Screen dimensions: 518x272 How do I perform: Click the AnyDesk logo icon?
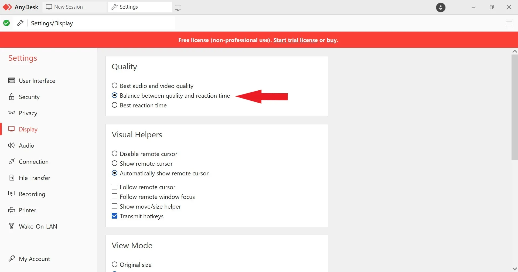tap(7, 7)
